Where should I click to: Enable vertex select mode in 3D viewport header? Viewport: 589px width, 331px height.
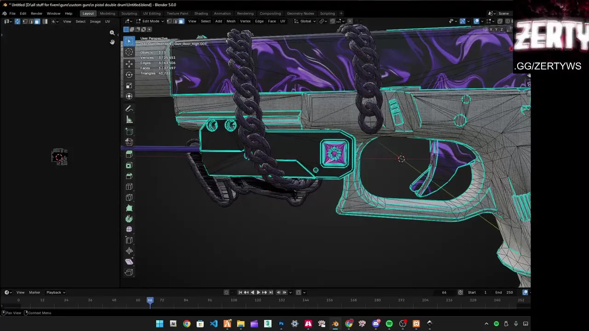point(169,21)
